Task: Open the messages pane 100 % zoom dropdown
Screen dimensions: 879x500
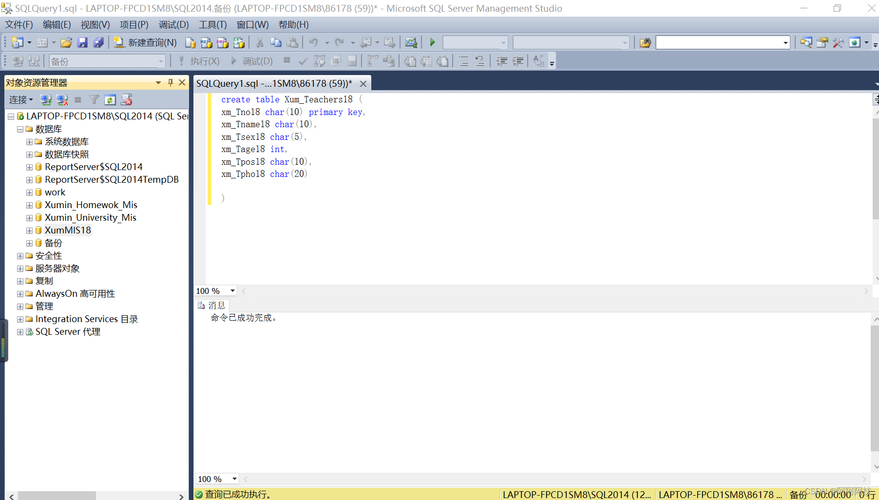Action: (x=234, y=479)
